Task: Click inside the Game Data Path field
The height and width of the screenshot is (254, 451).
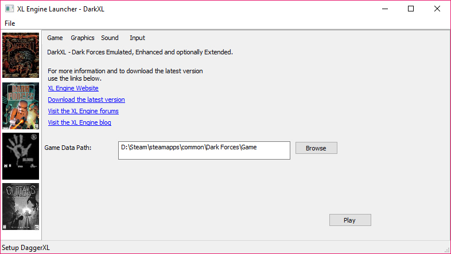Action: [x=204, y=150]
